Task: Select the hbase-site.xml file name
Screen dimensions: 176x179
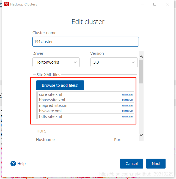Action: [x=52, y=100]
